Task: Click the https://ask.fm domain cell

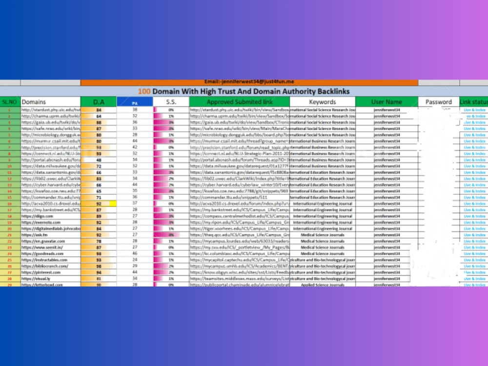Action: coord(50,235)
